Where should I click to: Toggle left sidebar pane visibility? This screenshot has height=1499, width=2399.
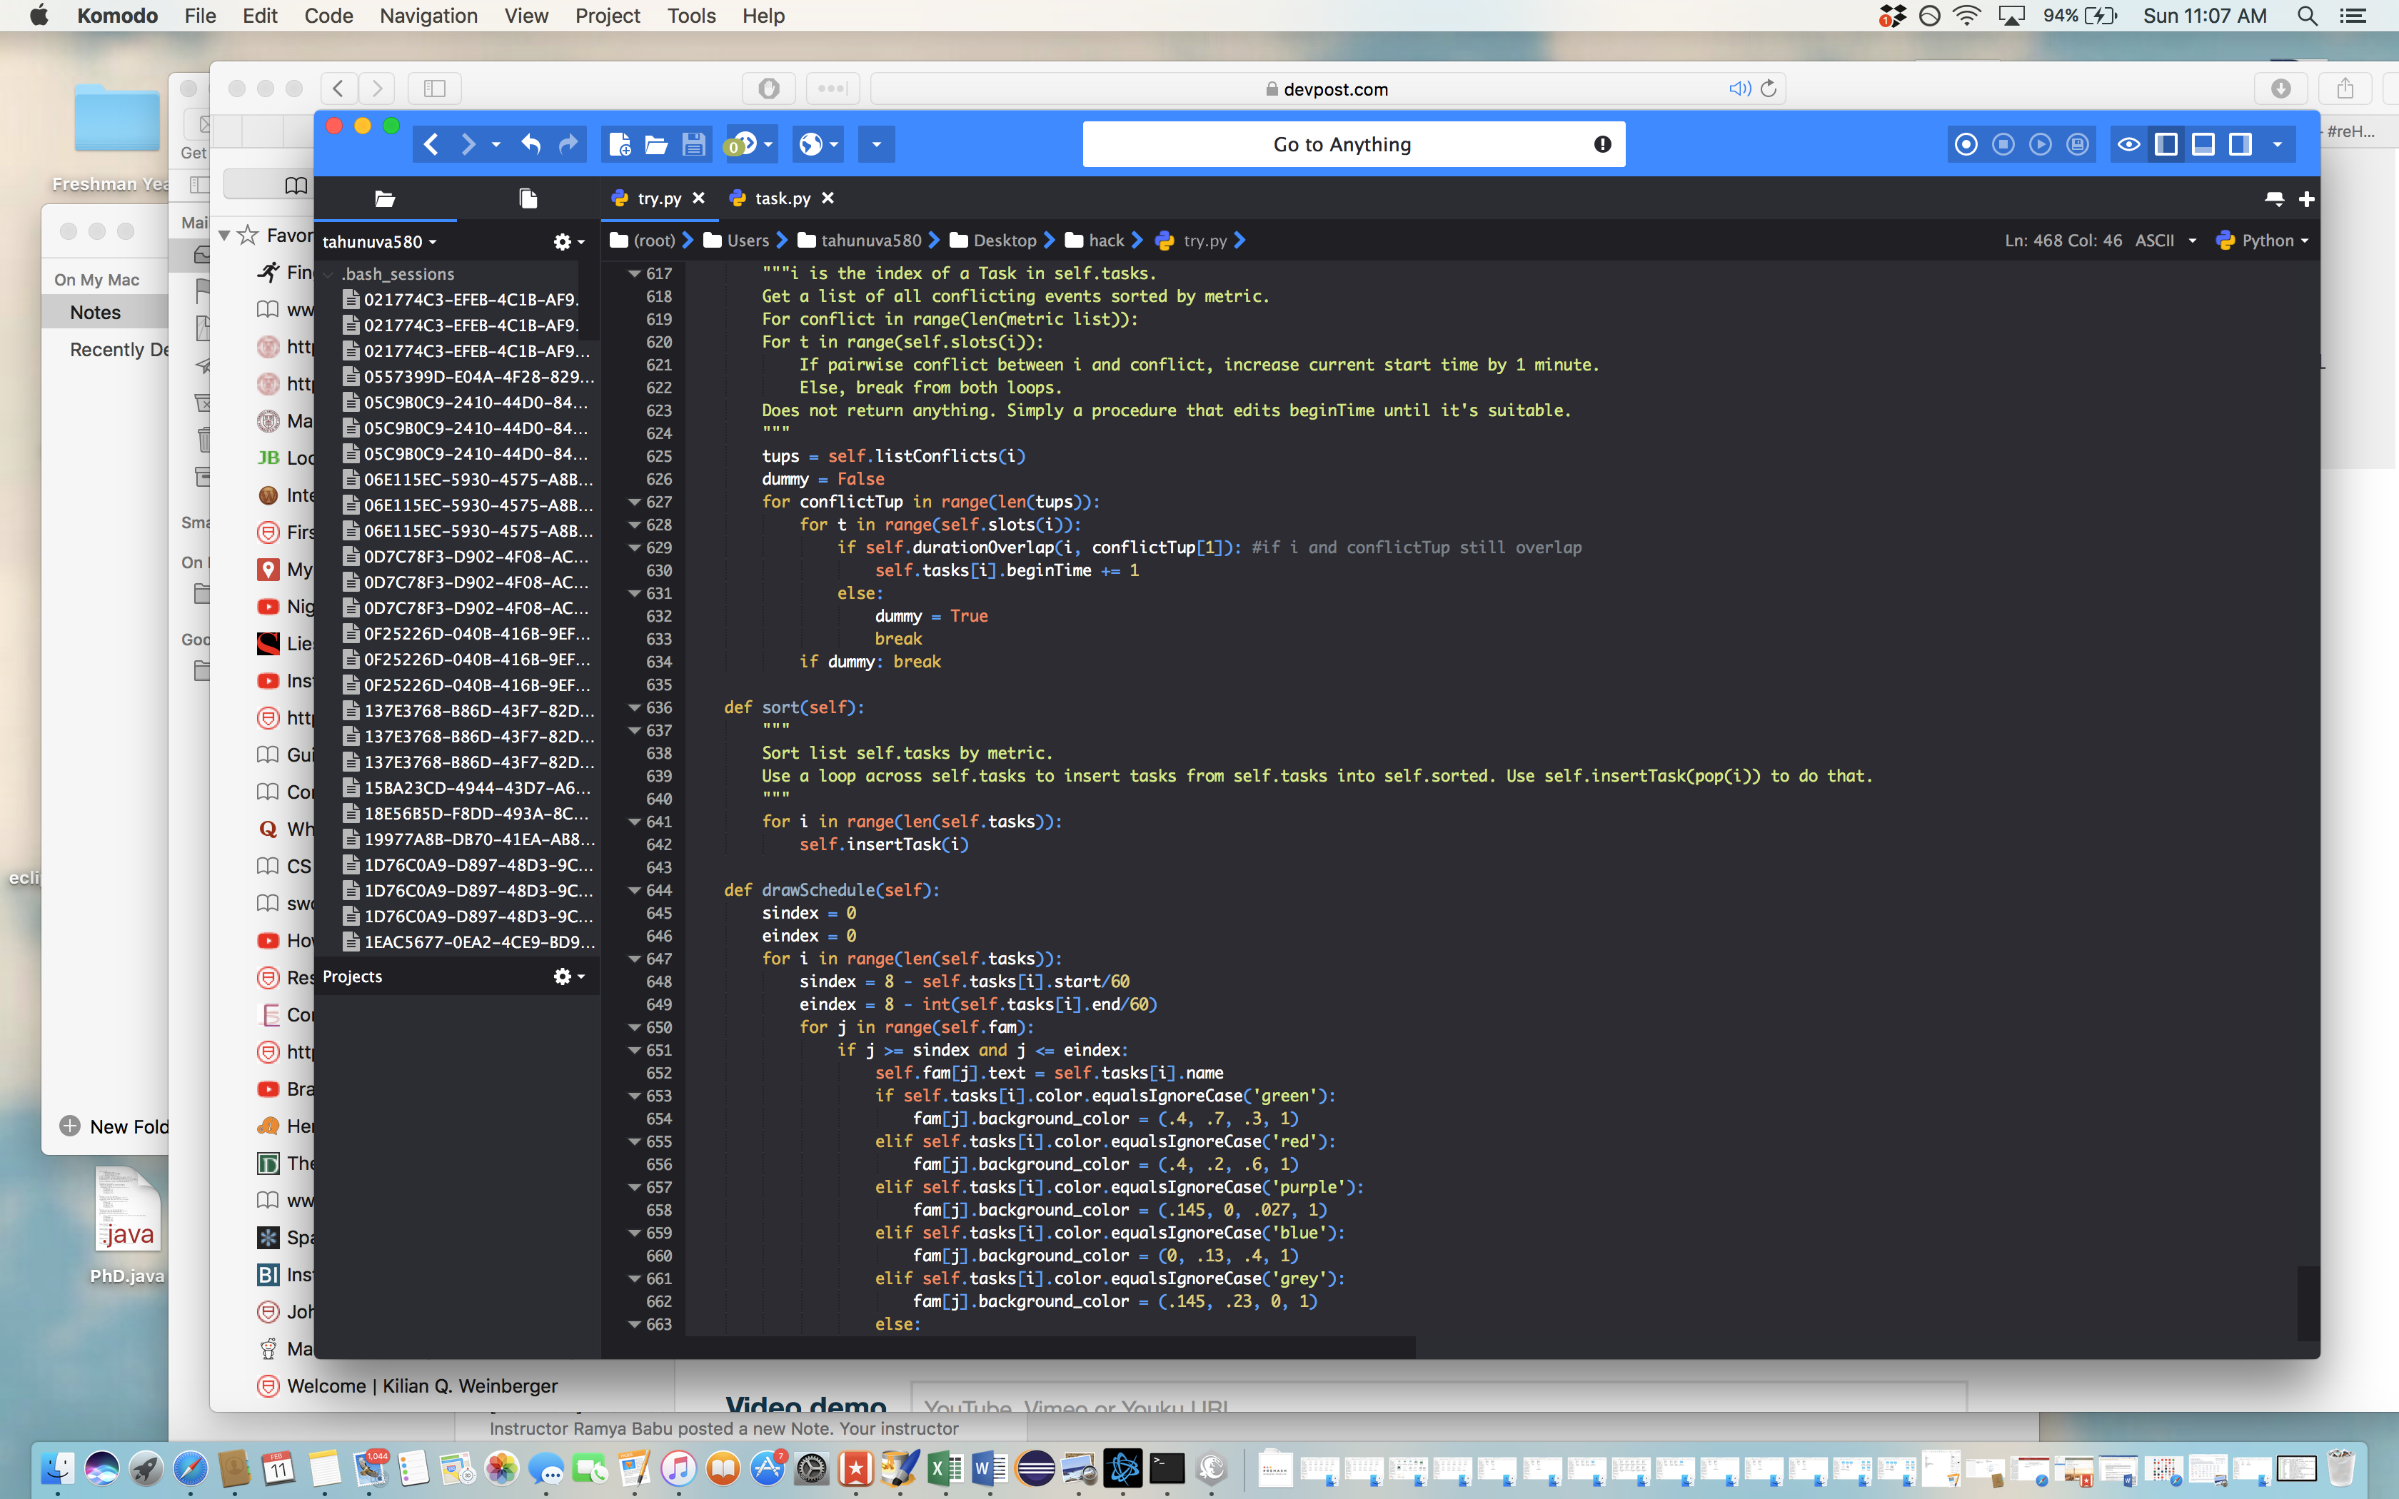2166,145
